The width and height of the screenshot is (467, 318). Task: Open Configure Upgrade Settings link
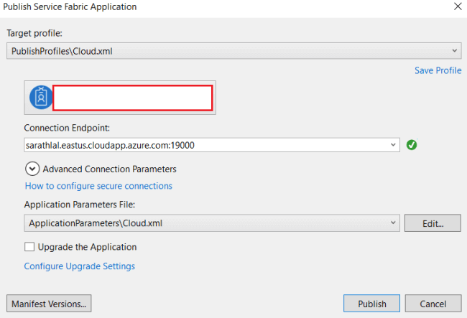point(80,266)
